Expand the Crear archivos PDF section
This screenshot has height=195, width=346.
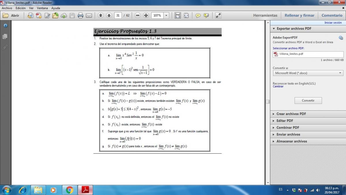(x=291, y=114)
